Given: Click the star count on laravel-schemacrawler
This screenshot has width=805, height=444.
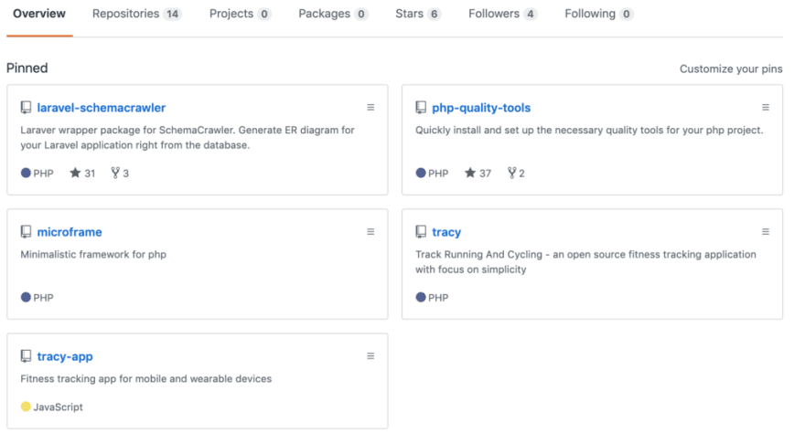Looking at the screenshot, I should pos(82,174).
